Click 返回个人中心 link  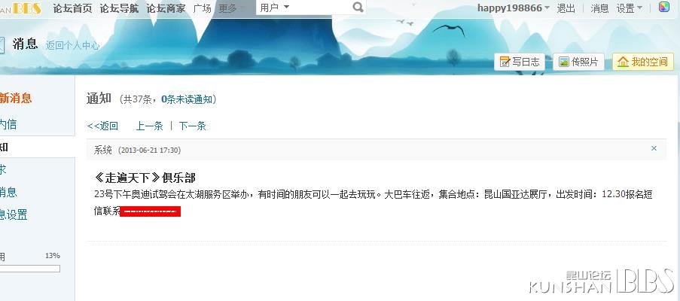[x=72, y=45]
